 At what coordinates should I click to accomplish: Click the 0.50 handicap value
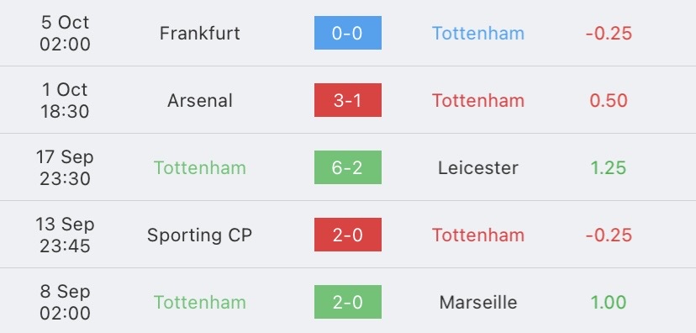[x=609, y=101]
